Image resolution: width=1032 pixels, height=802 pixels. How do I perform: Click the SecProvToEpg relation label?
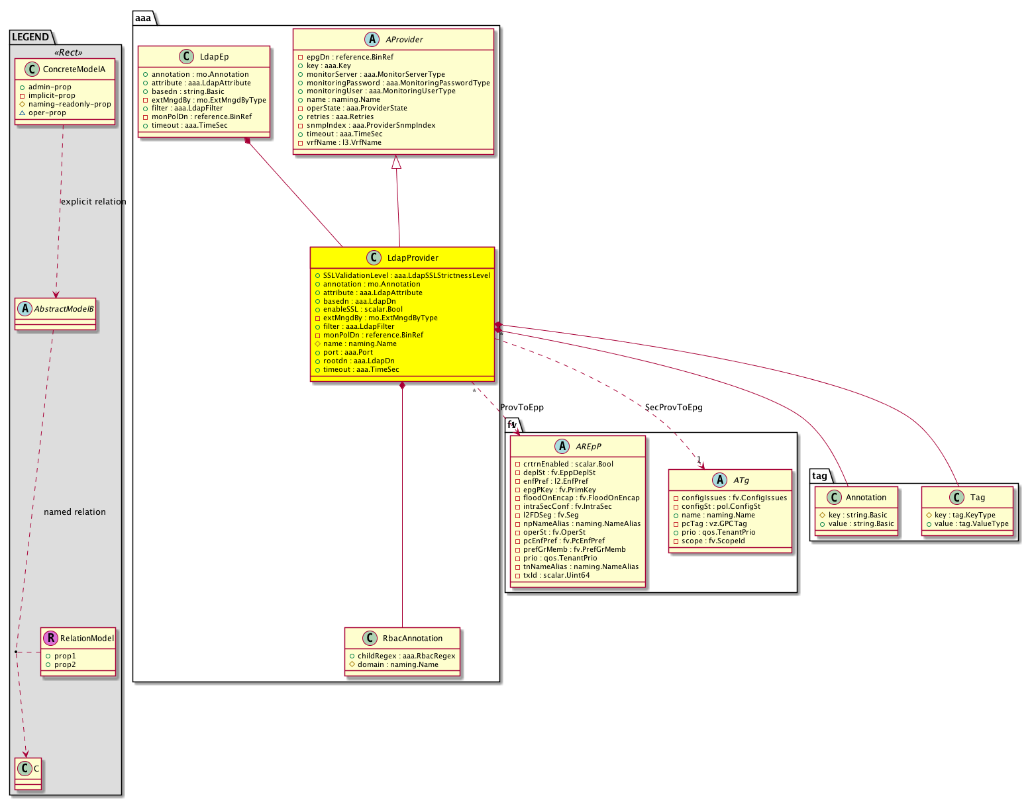[674, 408]
